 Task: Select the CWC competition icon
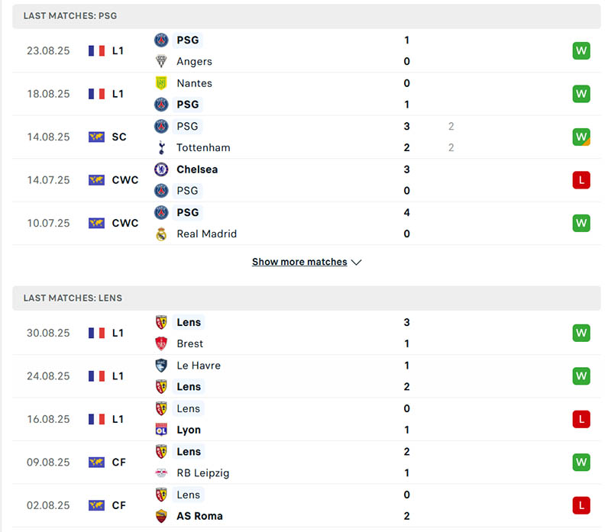96,179
